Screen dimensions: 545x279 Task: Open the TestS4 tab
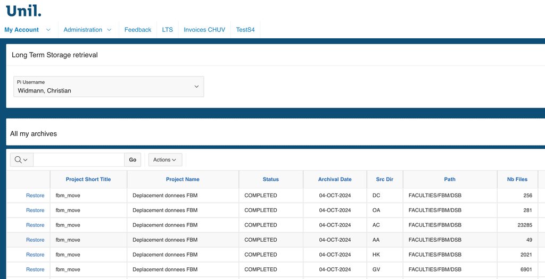pyautogui.click(x=245, y=30)
